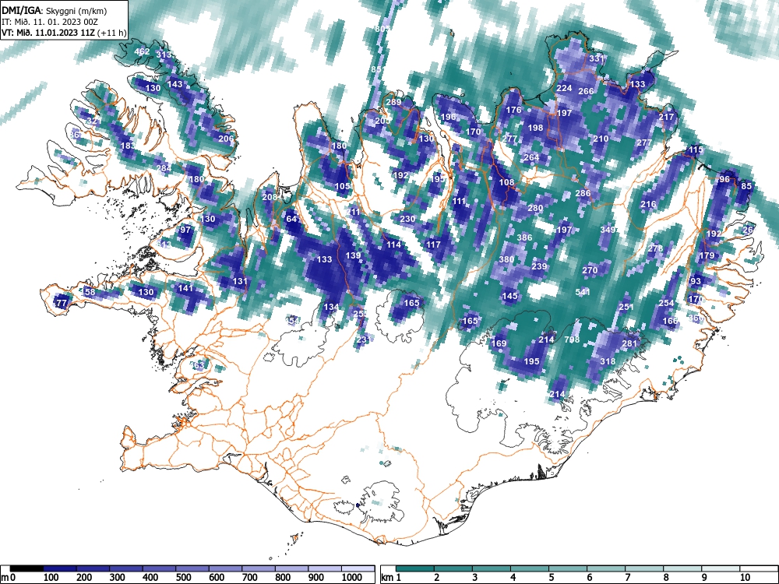
Task: Click the black 0–100 m legend swatch
Action: click(x=26, y=568)
